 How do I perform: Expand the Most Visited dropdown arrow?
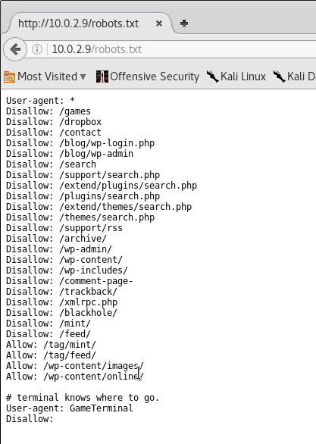(x=83, y=77)
